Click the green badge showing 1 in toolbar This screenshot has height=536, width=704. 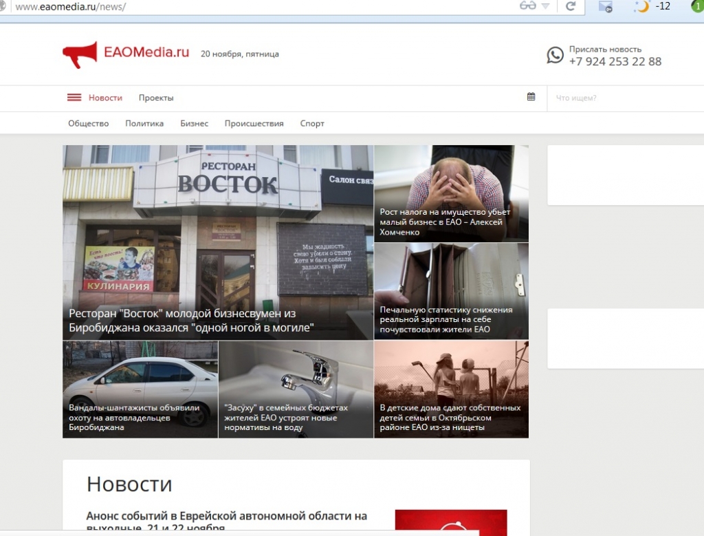click(696, 7)
